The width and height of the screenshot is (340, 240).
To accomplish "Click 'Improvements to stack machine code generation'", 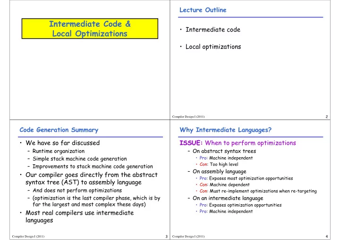I will pyautogui.click(x=93, y=166).
